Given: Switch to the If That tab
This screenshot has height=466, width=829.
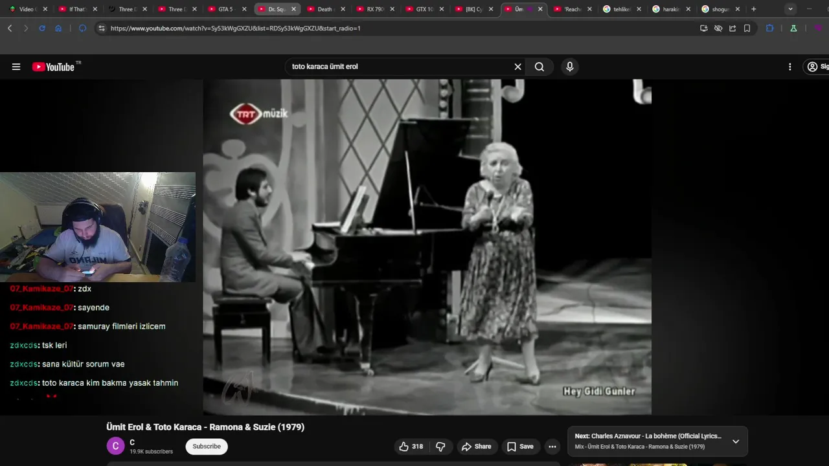Looking at the screenshot, I should pos(77,9).
